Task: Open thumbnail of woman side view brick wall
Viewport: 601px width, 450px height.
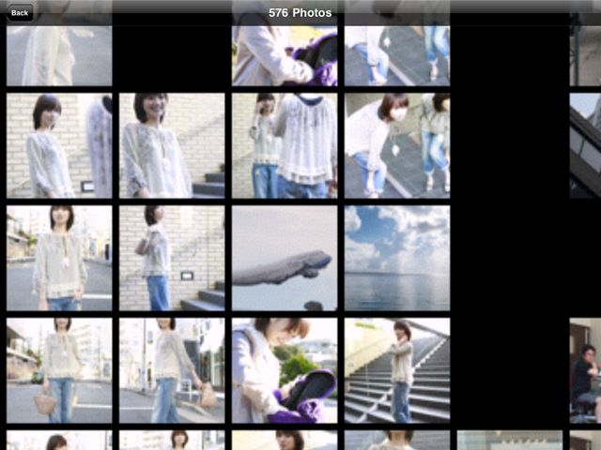Action: click(x=172, y=259)
